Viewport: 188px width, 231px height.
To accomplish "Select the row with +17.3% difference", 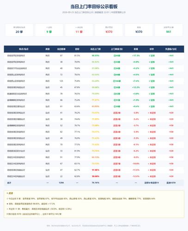I will (x=94, y=55).
